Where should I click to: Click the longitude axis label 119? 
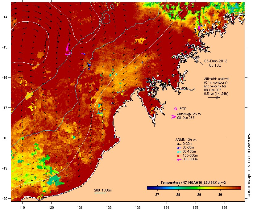[22, 208]
